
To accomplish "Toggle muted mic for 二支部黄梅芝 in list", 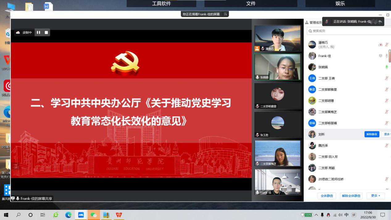I will [386, 112].
